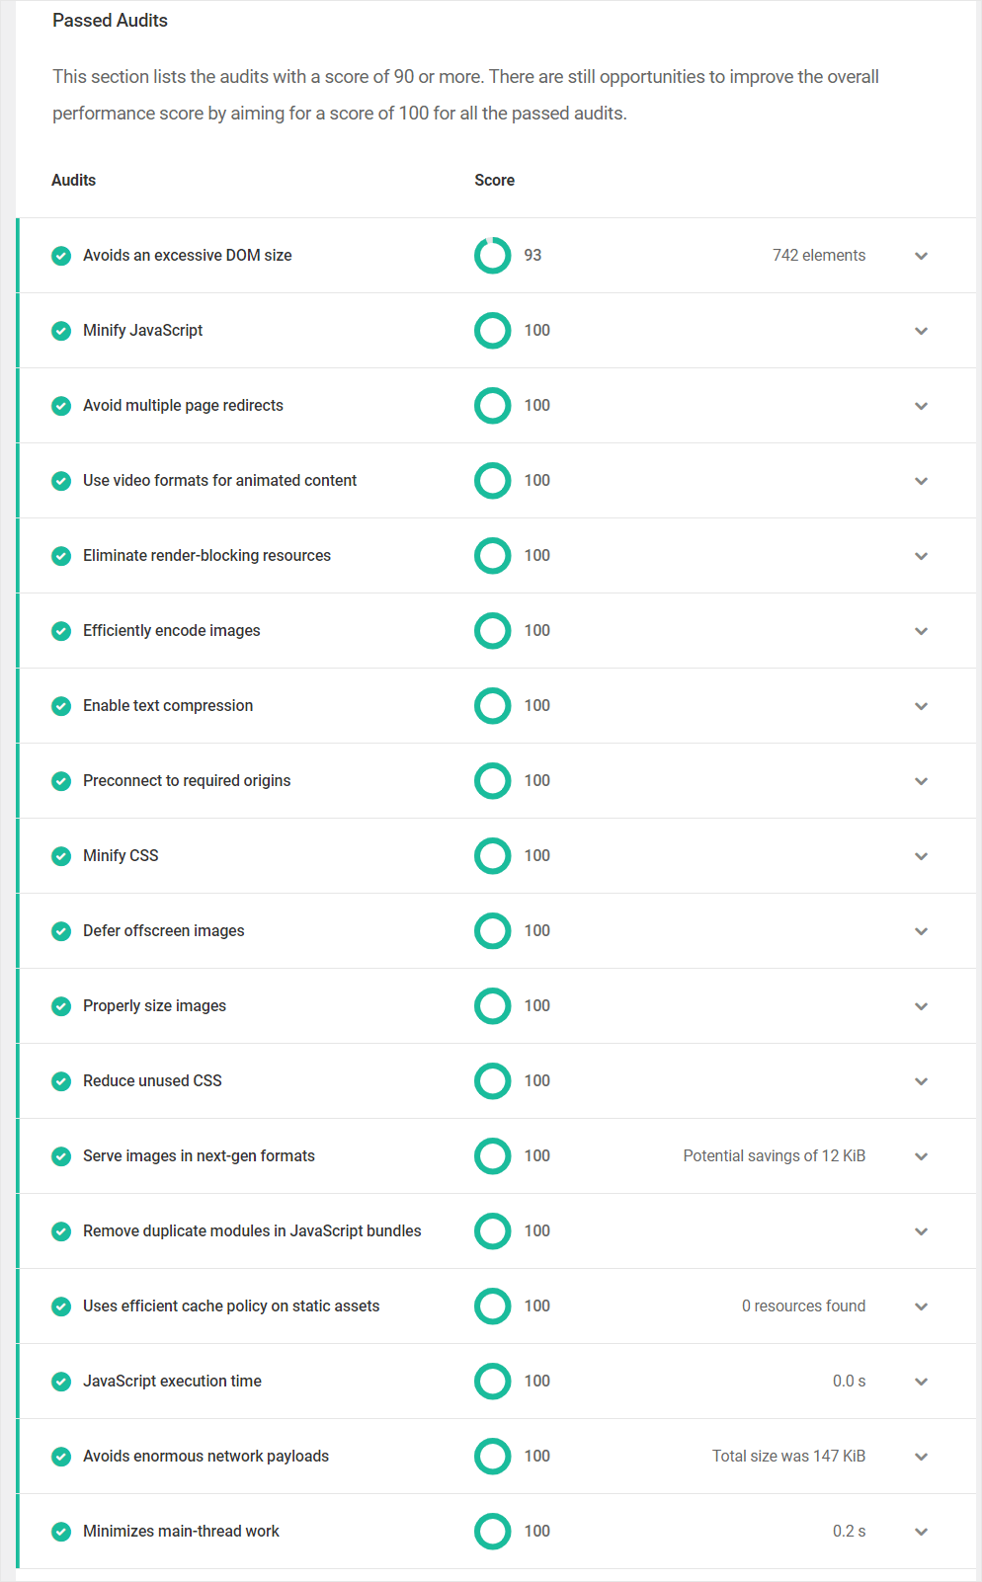Click the green check icon for Defer offscreen images
Viewport: 982px width, 1582px height.
[61, 930]
